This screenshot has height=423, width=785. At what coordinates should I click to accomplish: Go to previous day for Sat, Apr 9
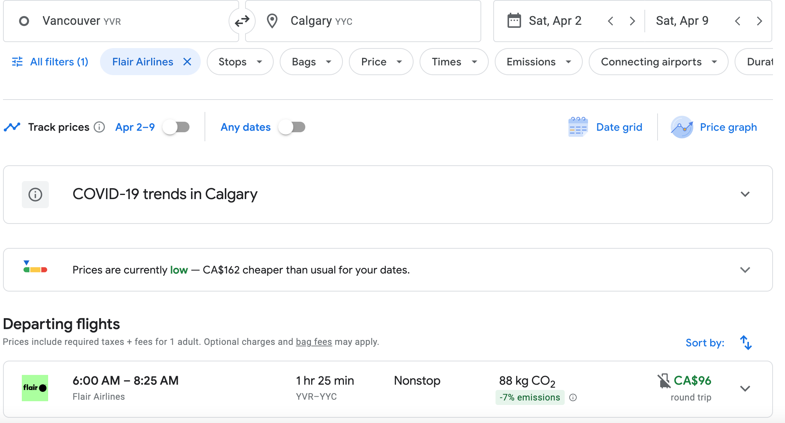click(x=738, y=21)
